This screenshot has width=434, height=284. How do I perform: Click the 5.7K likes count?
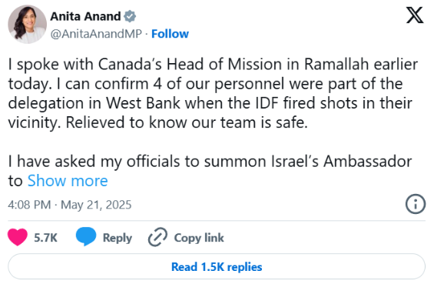point(45,238)
